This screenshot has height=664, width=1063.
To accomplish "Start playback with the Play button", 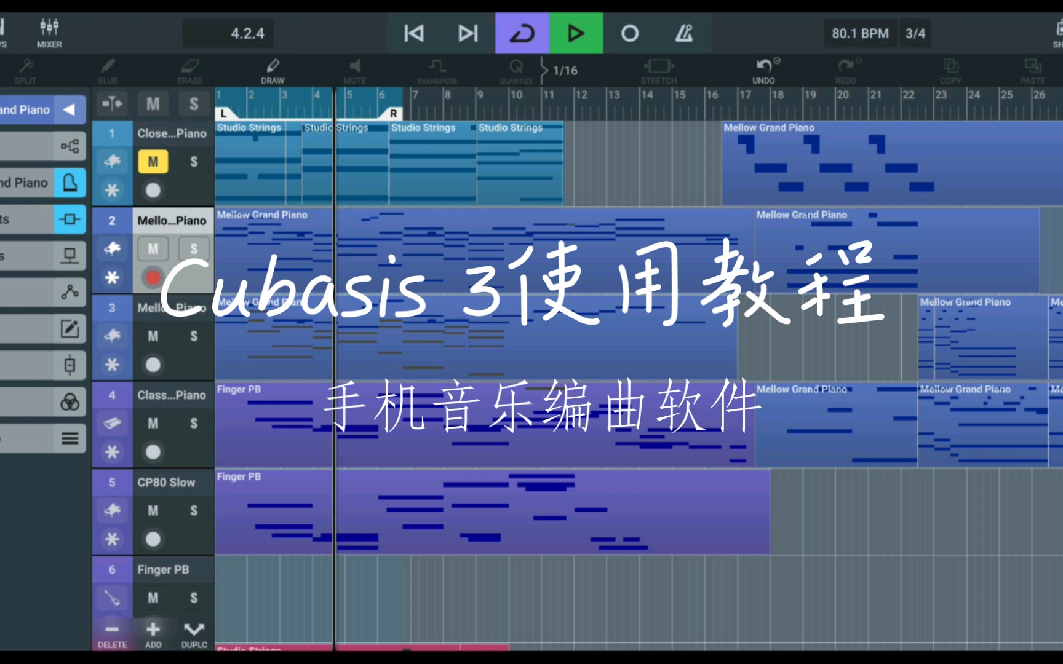I will click(576, 33).
